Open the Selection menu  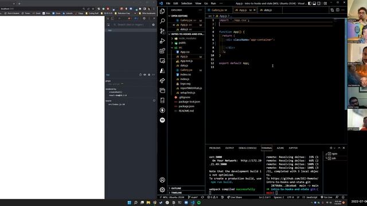(186, 3)
